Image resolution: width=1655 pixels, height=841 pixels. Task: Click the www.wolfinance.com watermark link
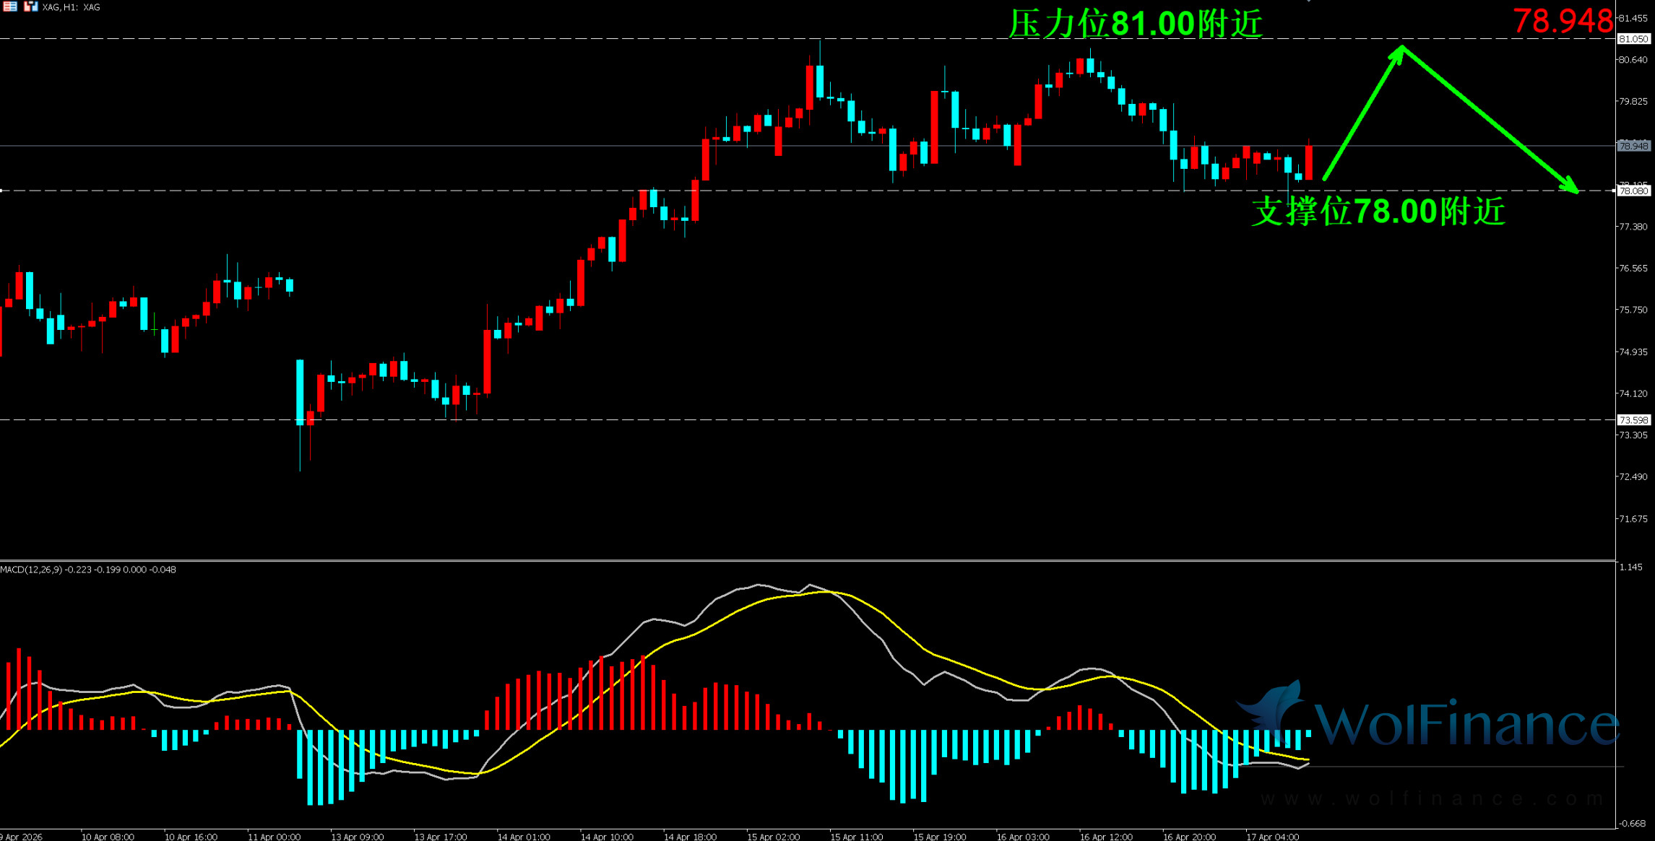point(1430,799)
